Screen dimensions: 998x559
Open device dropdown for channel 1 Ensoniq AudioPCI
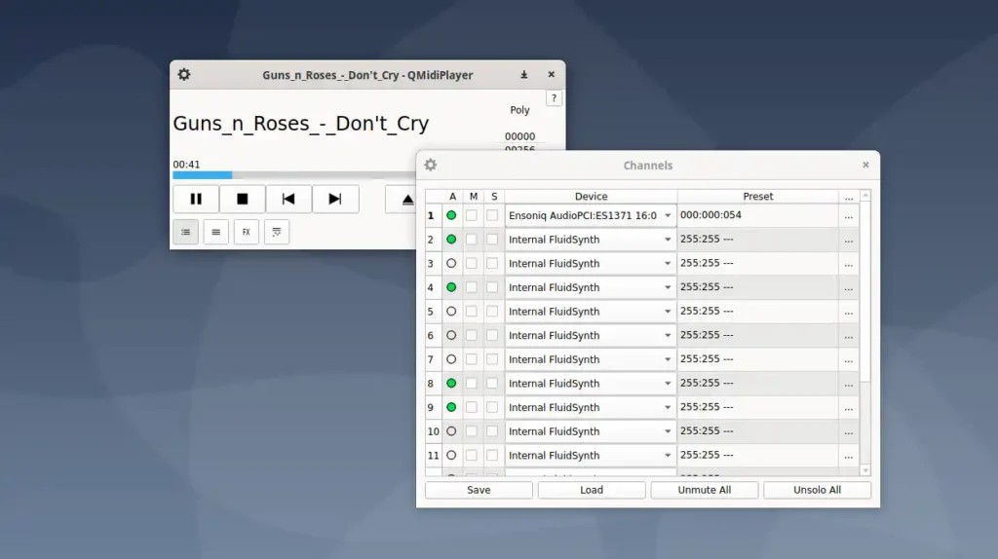[591, 215]
